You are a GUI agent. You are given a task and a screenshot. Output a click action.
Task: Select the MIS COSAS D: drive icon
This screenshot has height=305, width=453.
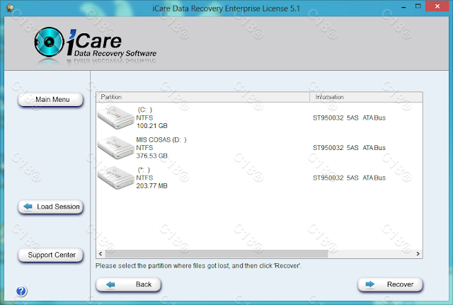[115, 147]
